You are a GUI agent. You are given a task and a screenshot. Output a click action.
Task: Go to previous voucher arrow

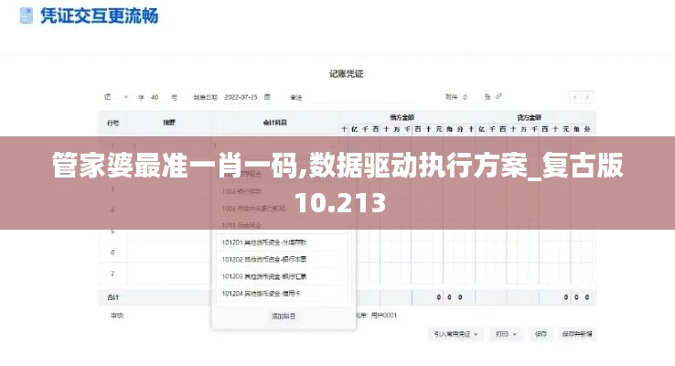click(575, 97)
